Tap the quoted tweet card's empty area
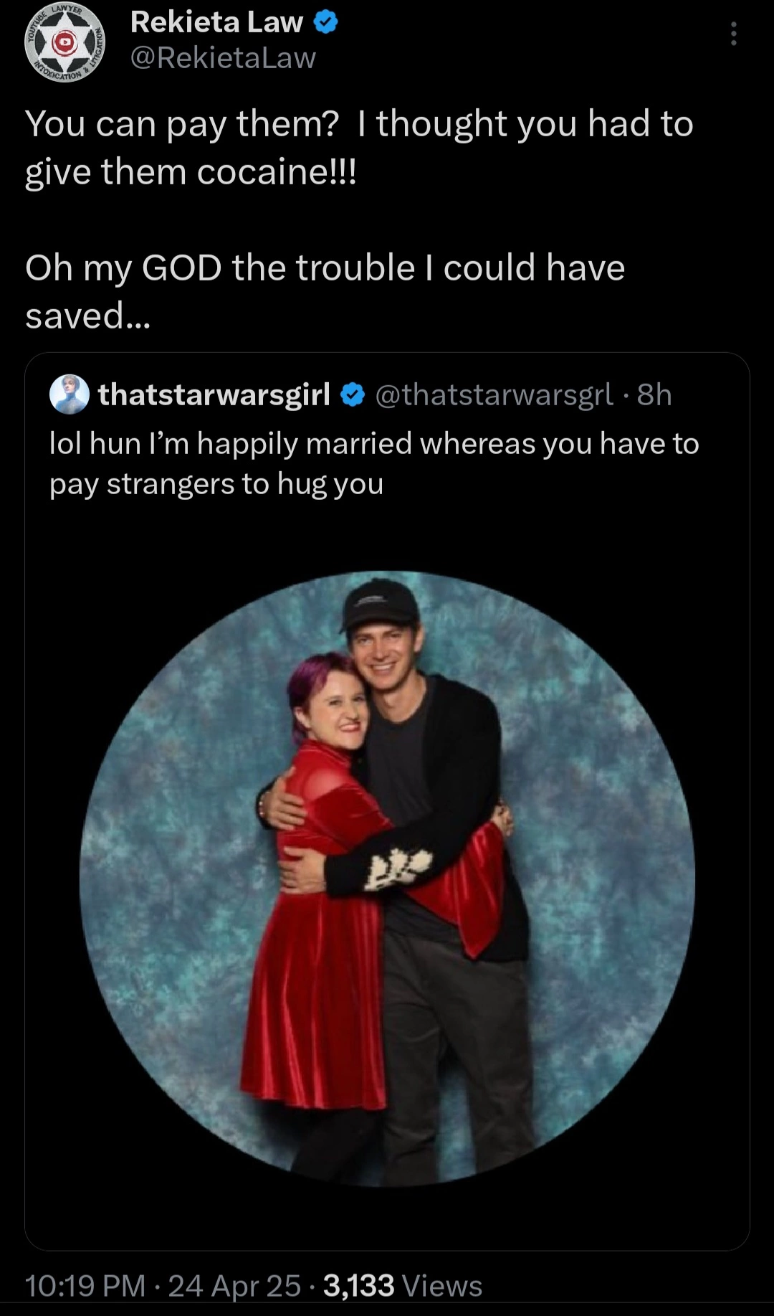The image size is (774, 1316). coord(387,1219)
